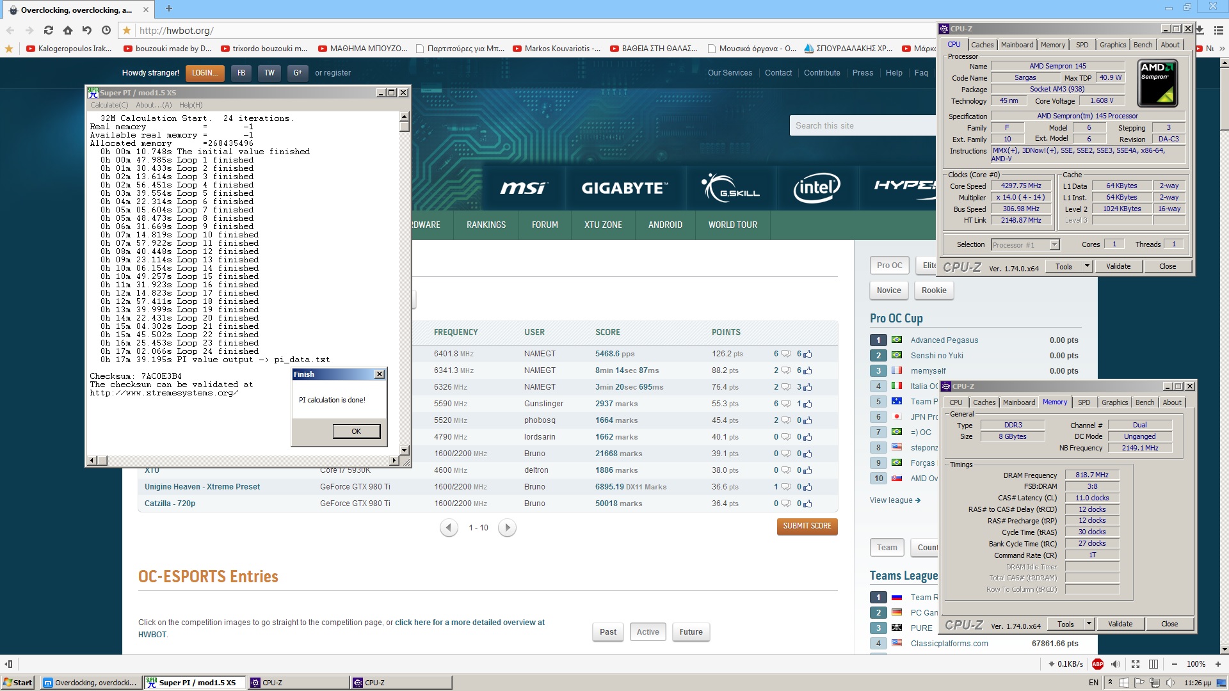The height and width of the screenshot is (691, 1229).
Task: Open browser downloads arrow icon
Action: point(1200,30)
